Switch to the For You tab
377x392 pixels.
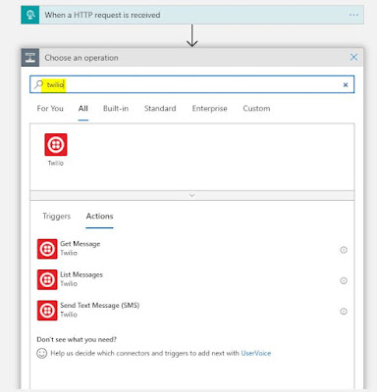[50, 109]
